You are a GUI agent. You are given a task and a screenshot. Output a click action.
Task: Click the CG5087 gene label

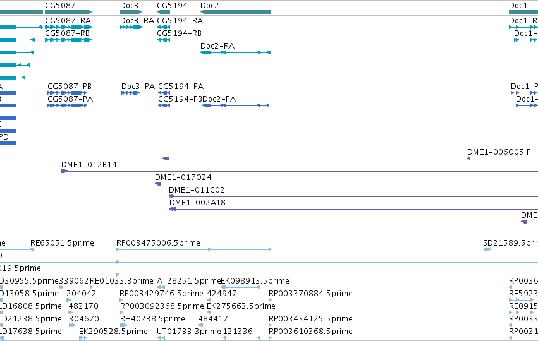(61, 6)
